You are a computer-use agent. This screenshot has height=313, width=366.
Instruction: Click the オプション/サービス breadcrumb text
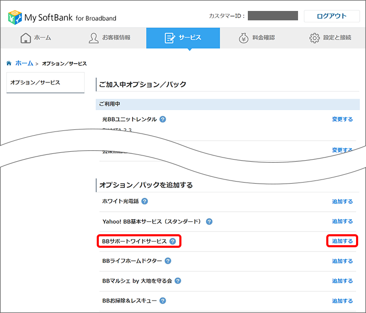(64, 64)
